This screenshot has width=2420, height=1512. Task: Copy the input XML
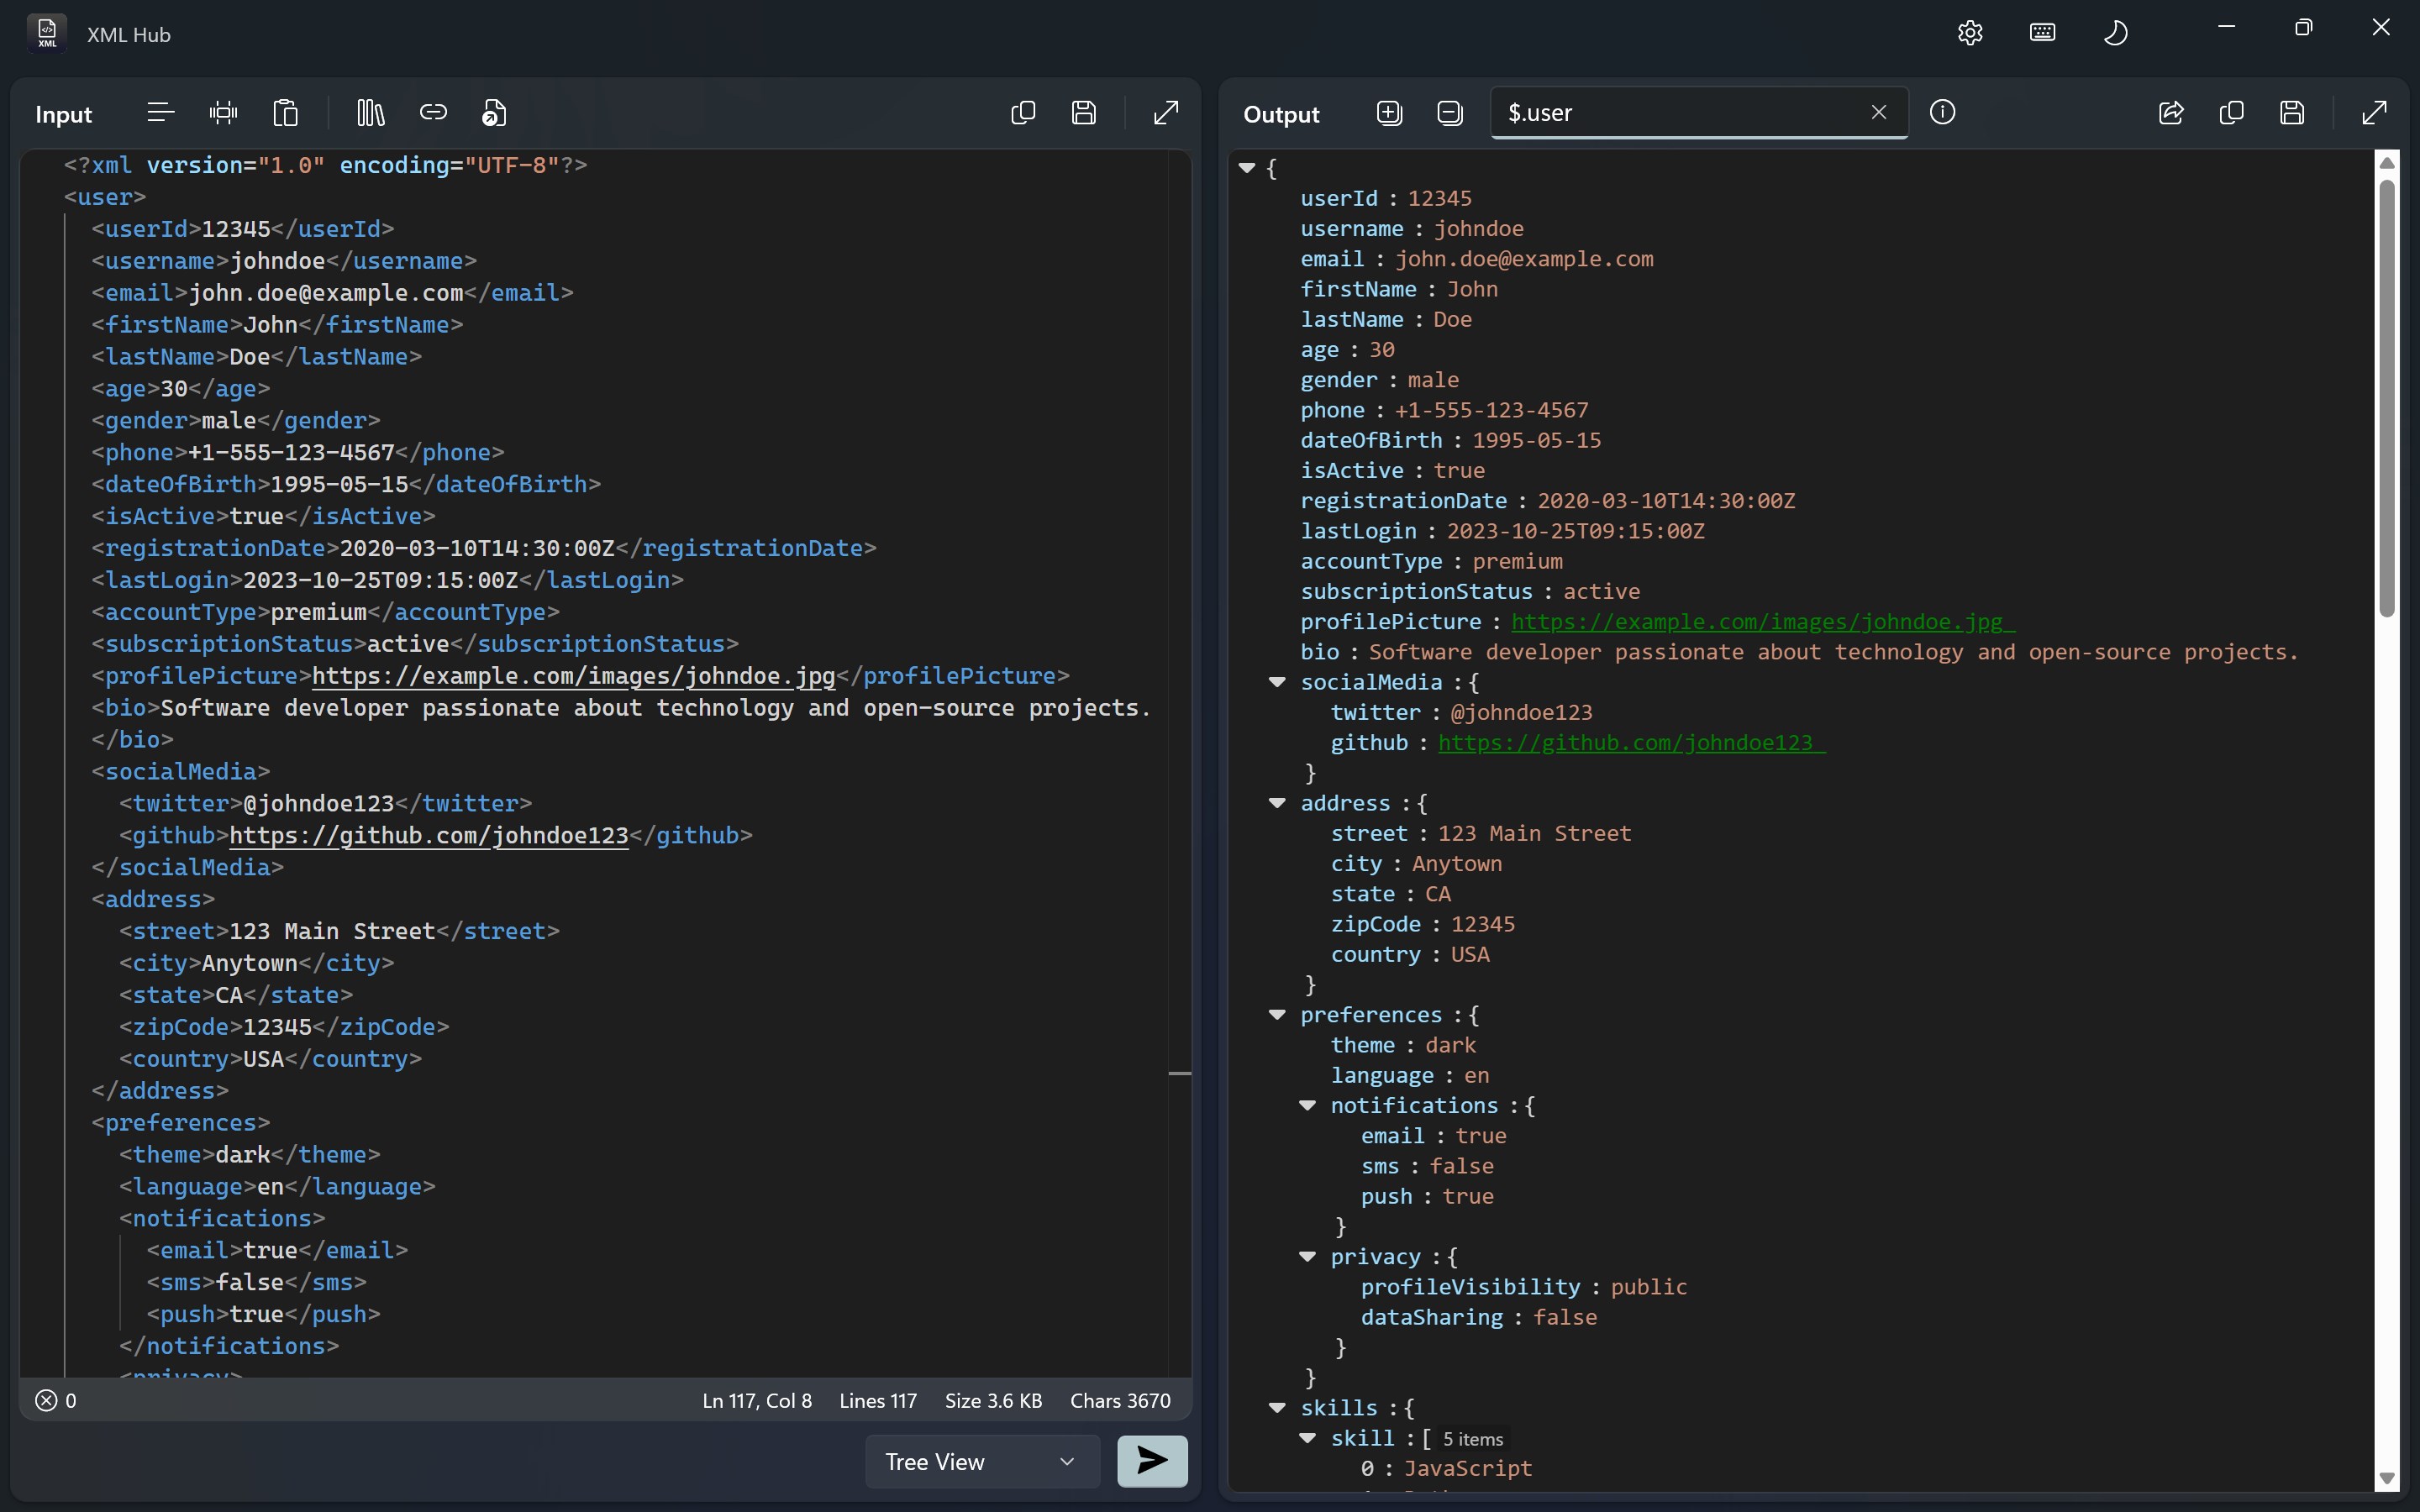[x=1021, y=112]
